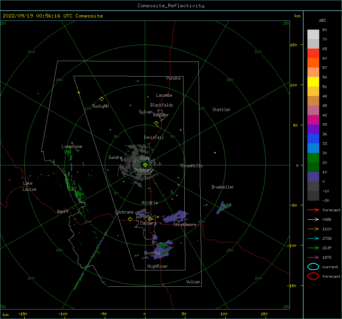Click the cyan current ellipse icon
Viewport: 342px width, 319px height.
tap(313, 267)
